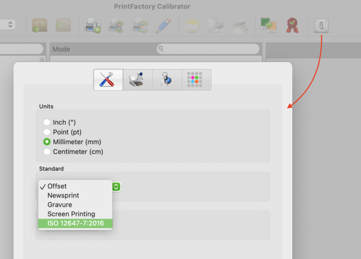Open the keychain tab in preferences
Viewport: 361px width, 259px height.
(167, 80)
